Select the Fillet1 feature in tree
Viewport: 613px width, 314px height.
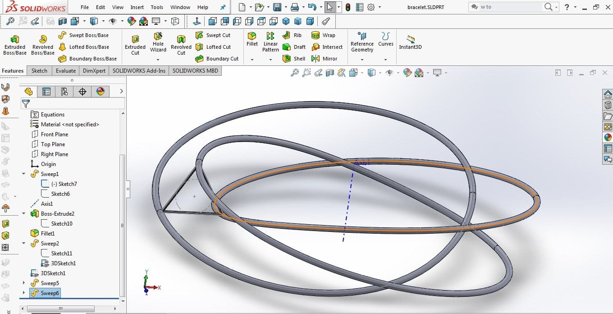click(x=47, y=234)
